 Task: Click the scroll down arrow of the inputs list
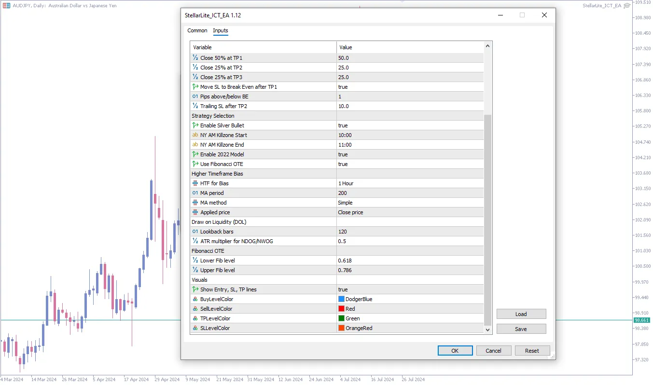487,330
